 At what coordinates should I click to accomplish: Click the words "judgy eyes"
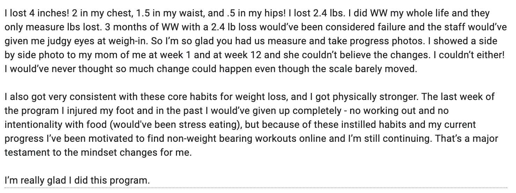point(70,41)
